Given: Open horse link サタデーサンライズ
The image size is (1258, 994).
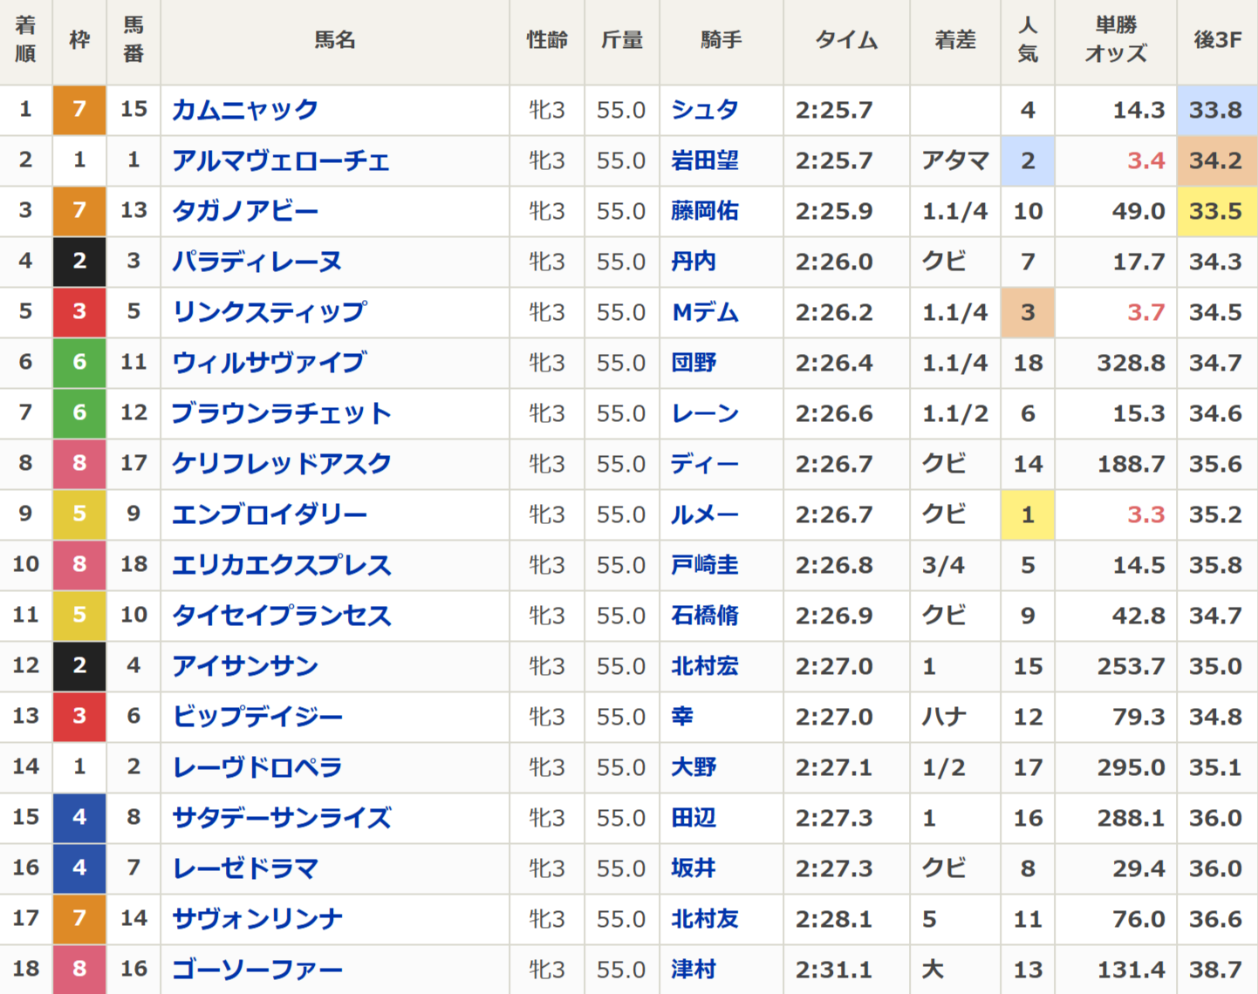Looking at the screenshot, I should [281, 818].
